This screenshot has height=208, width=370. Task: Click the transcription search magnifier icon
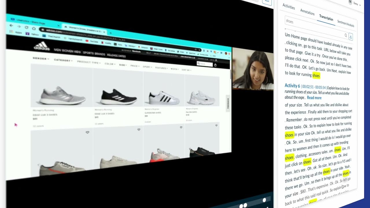(346, 35)
